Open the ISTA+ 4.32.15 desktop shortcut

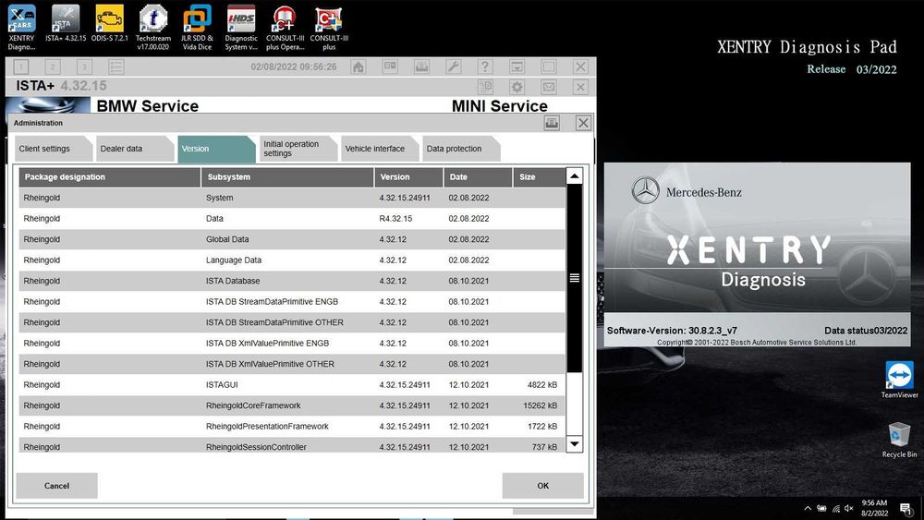(66, 24)
